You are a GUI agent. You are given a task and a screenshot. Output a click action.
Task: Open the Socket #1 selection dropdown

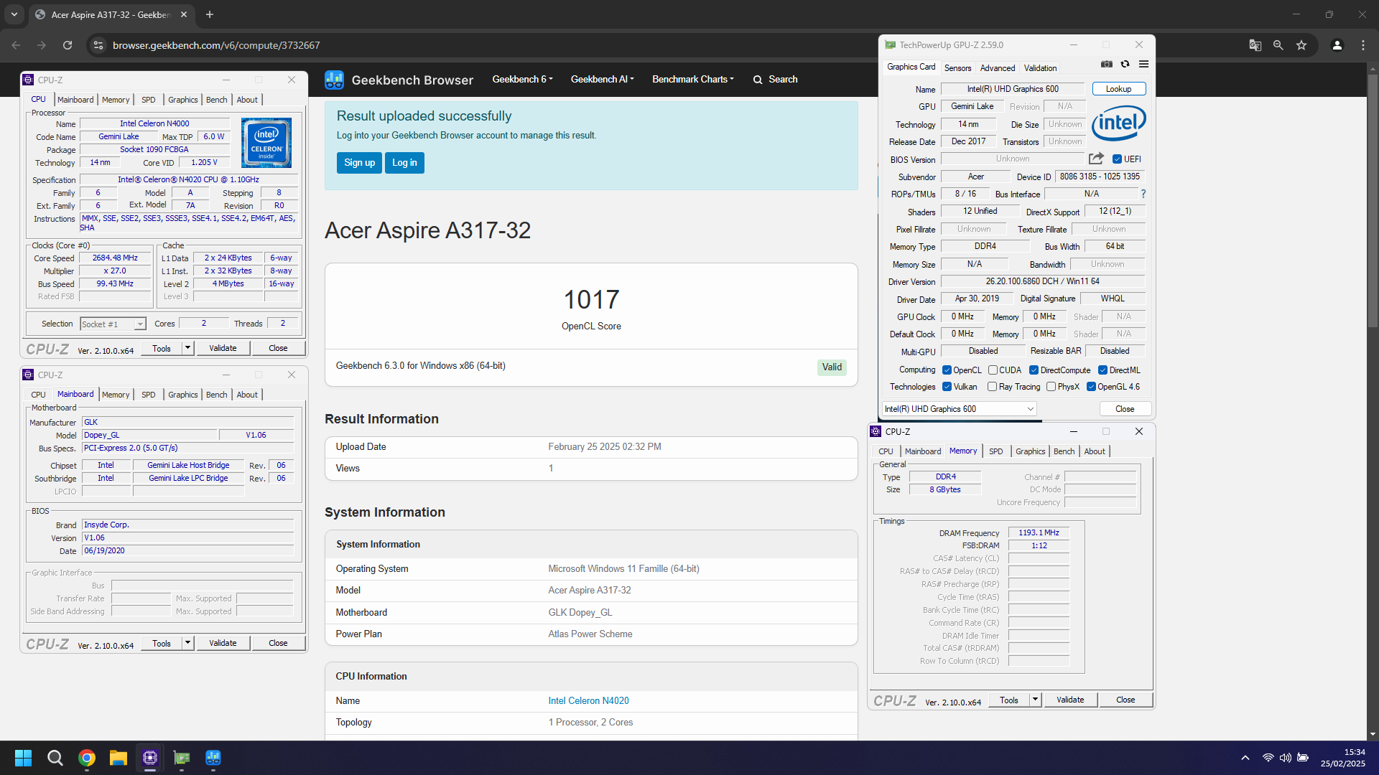pos(113,324)
